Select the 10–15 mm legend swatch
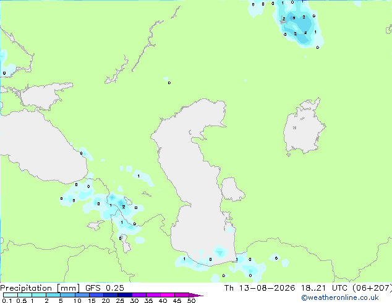 point(82,295)
